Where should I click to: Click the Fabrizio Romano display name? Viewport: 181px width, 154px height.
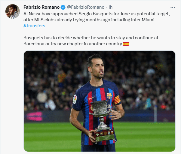pos(41,7)
